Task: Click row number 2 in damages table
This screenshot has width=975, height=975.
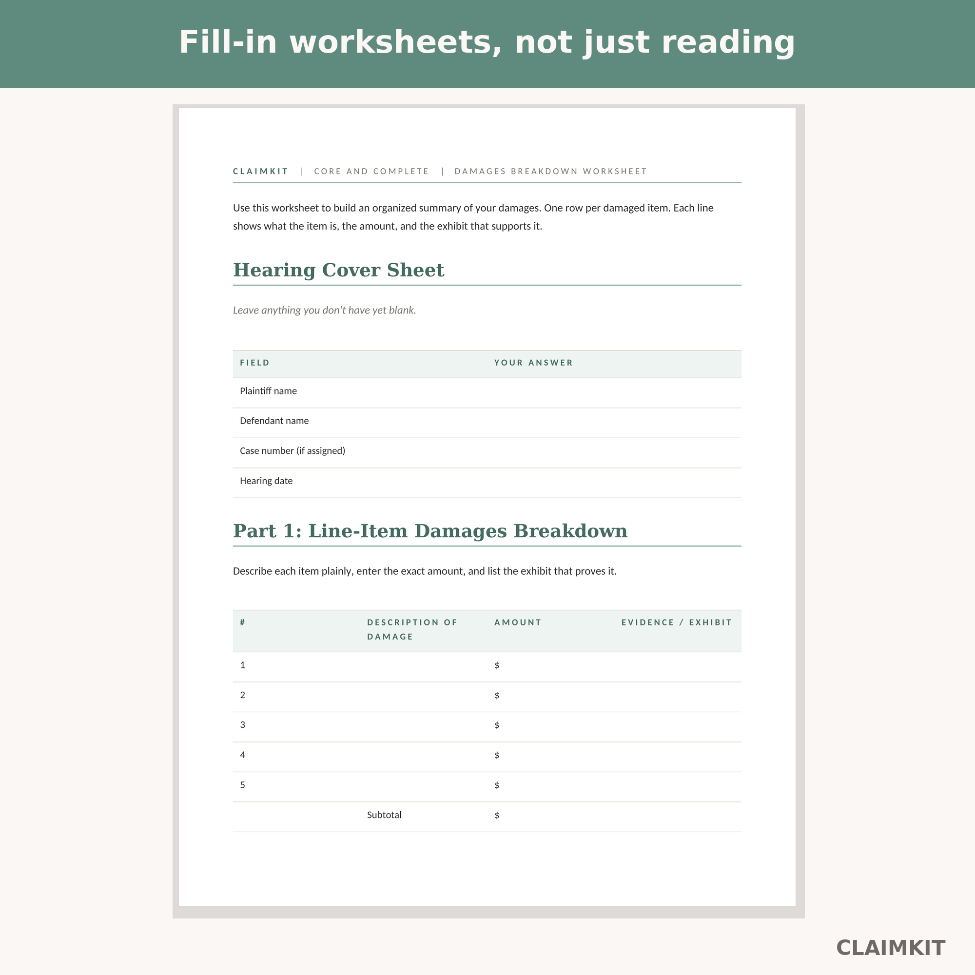Action: (x=243, y=695)
